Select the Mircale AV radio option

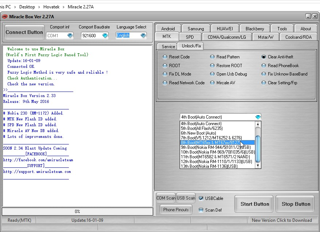(x=223, y=83)
